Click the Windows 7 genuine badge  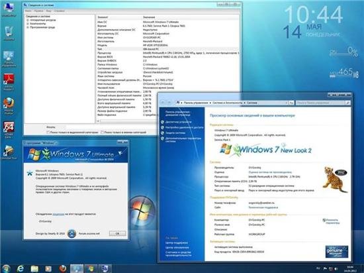(337, 252)
